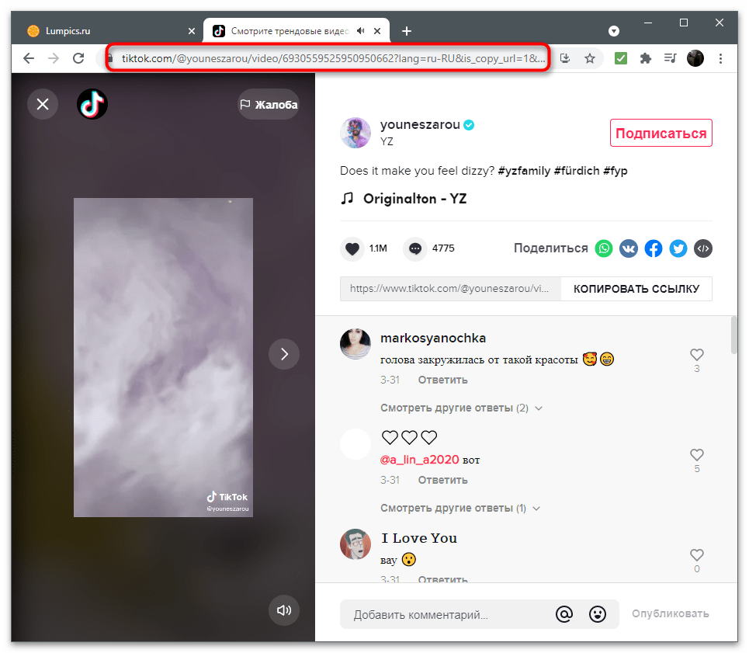
Task: Open the Chrome three-dot menu
Action: (720, 58)
